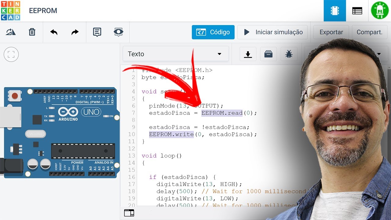Click the Compart. button

369,32
